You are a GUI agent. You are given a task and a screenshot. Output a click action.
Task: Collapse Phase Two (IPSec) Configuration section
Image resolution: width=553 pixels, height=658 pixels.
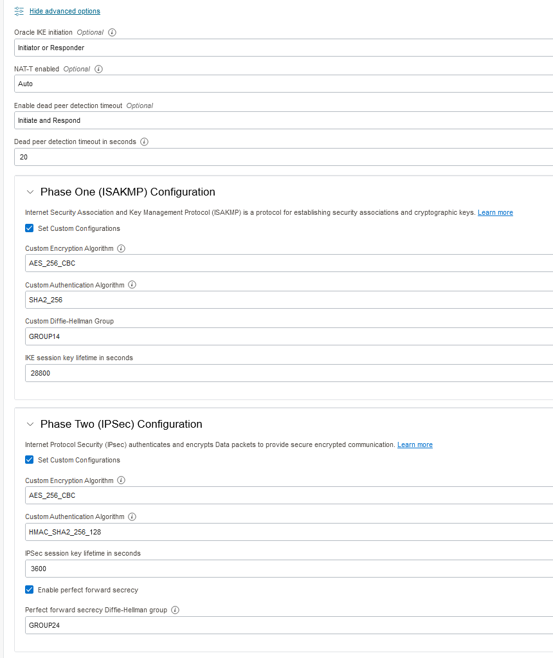point(30,424)
